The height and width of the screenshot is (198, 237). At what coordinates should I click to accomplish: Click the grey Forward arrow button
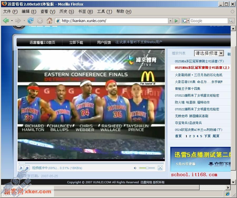point(18,21)
